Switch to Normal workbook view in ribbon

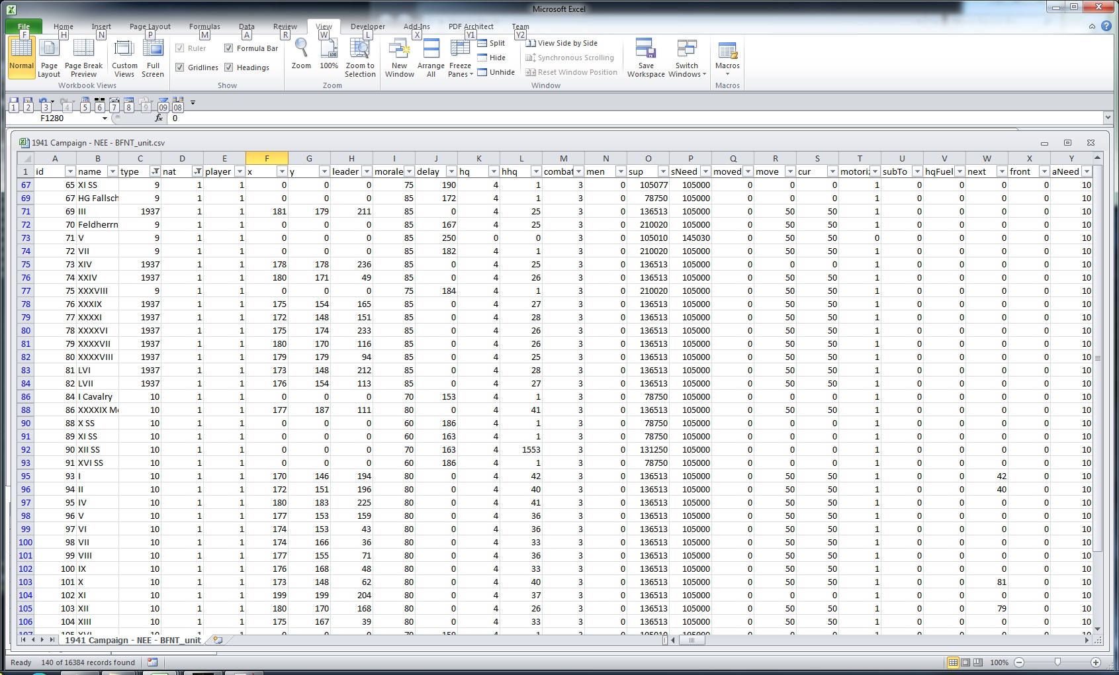(x=21, y=58)
